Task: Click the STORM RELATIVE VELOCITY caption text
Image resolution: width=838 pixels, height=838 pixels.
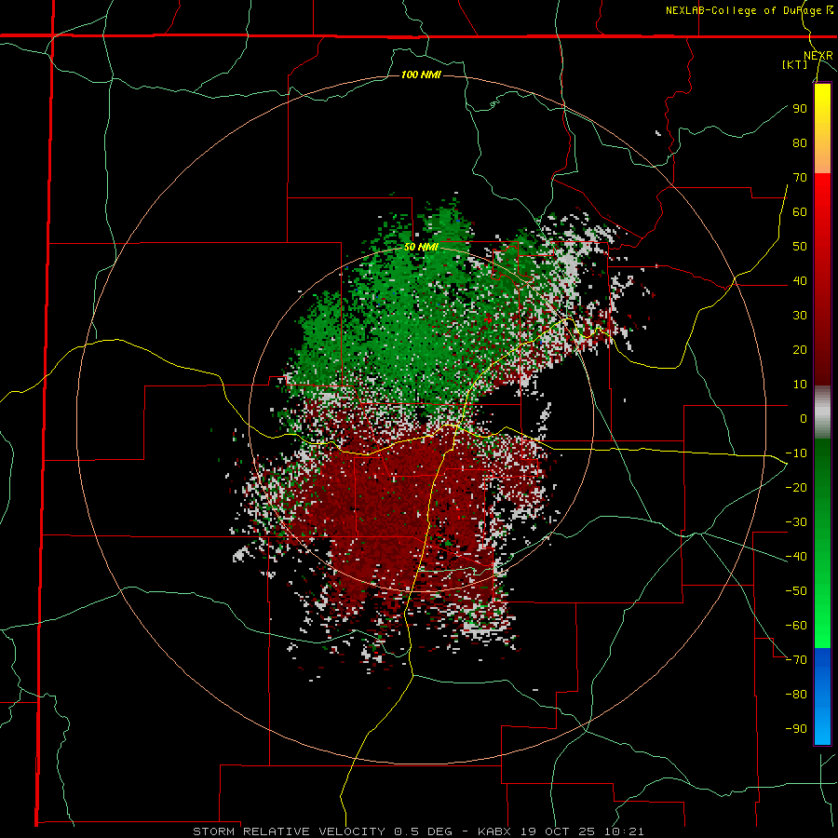Action: [289, 831]
